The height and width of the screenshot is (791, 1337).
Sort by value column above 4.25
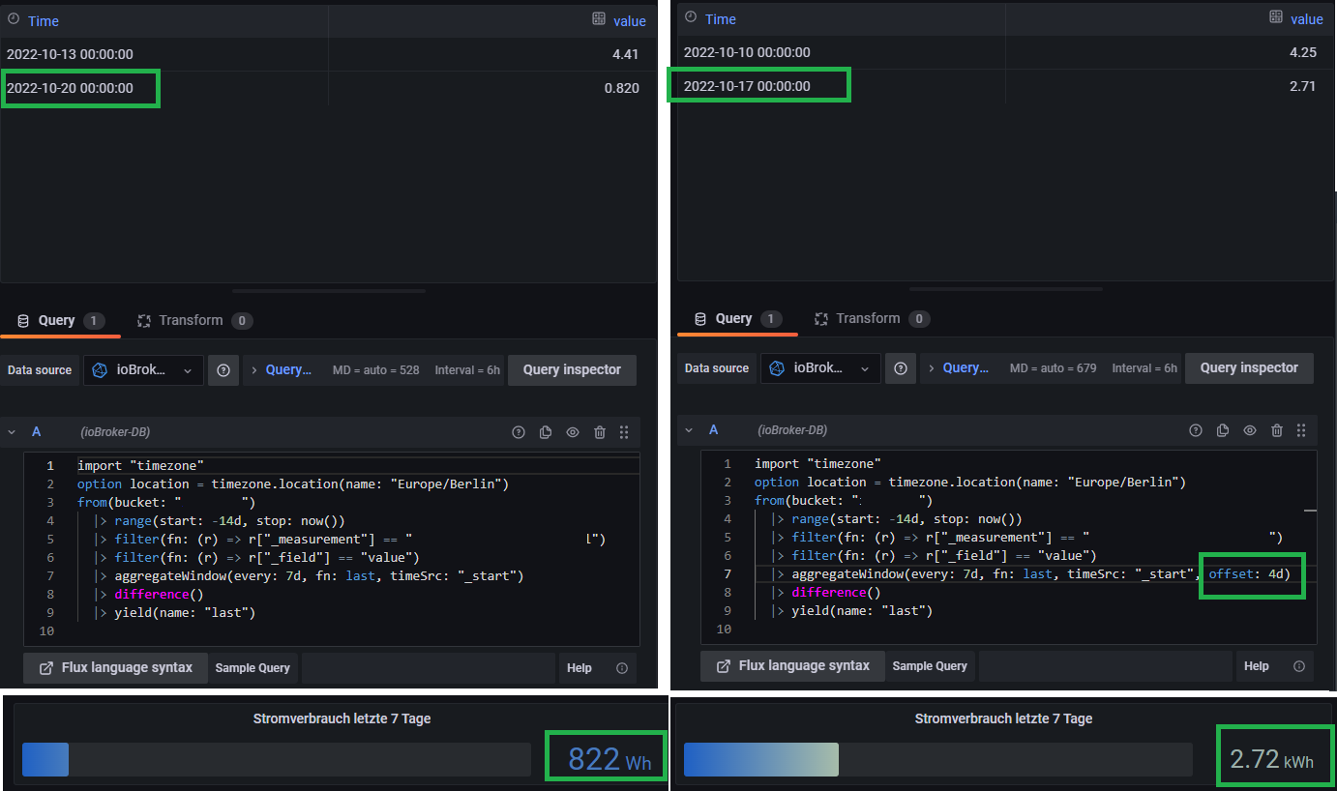pyautogui.click(x=1307, y=19)
